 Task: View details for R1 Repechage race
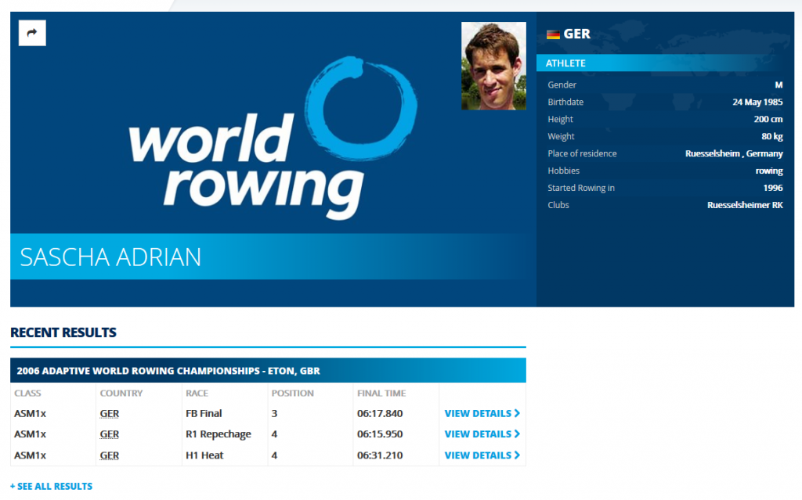482,434
